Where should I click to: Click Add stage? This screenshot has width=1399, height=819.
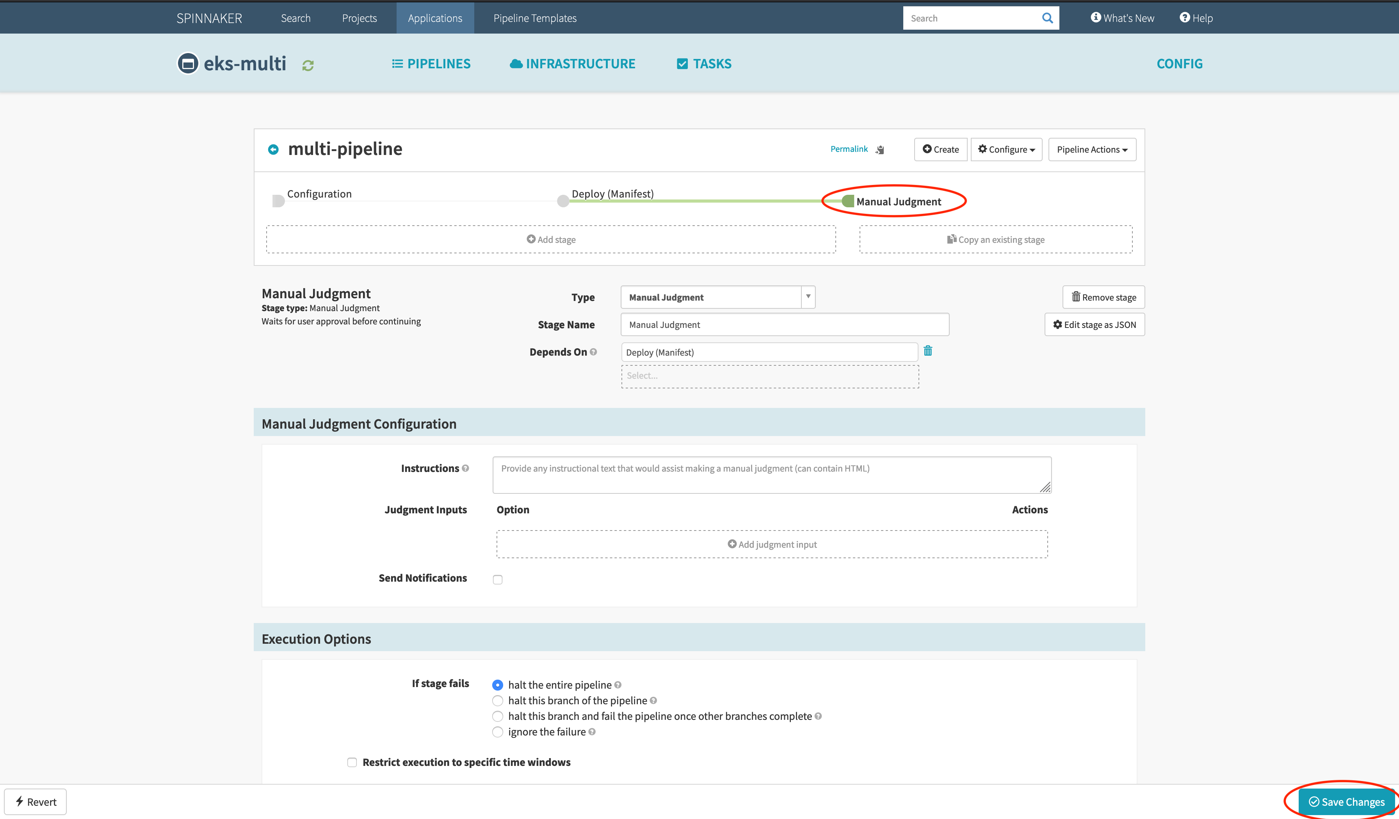[551, 239]
